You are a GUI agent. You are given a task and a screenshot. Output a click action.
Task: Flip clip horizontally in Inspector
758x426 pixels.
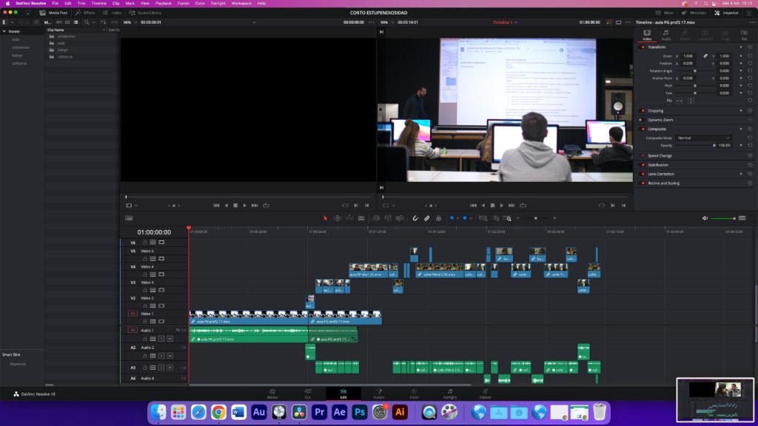[x=680, y=101]
